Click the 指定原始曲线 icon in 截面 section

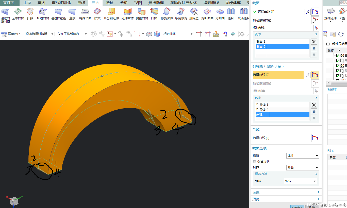315,20
